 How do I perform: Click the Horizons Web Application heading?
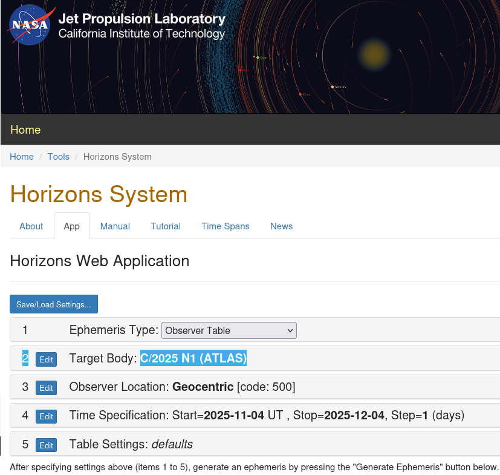(100, 261)
